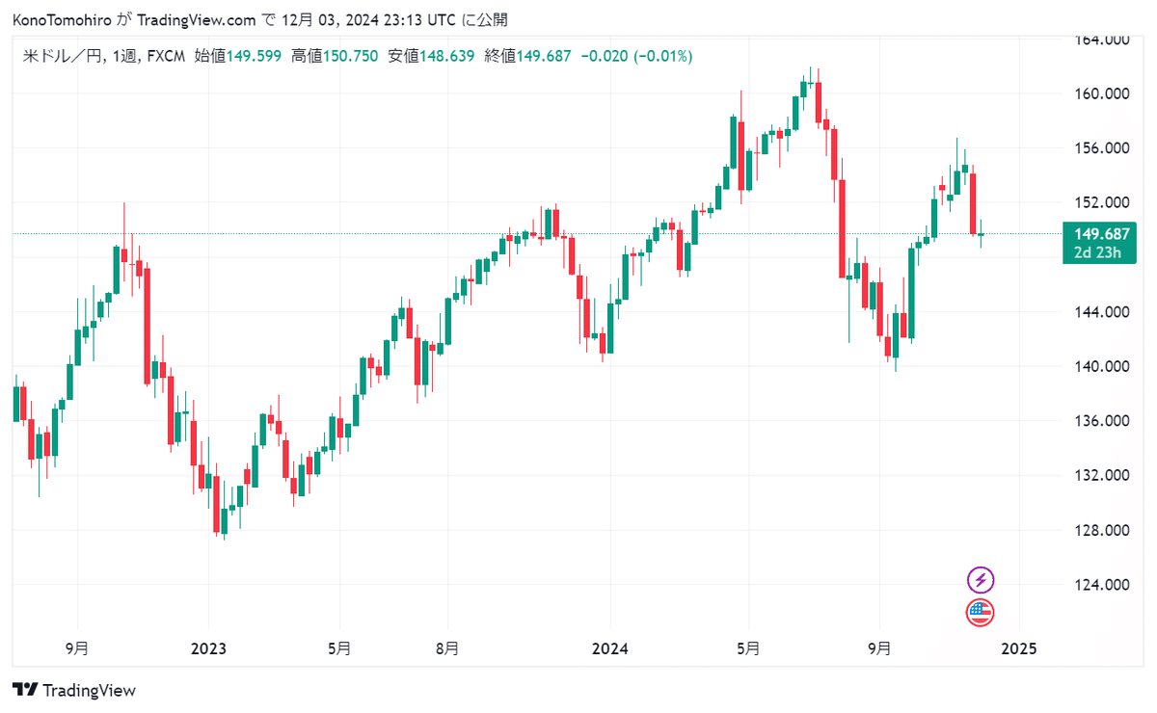Click the 9月 label left of 2023
The height and width of the screenshot is (713, 1157).
pyautogui.click(x=78, y=648)
